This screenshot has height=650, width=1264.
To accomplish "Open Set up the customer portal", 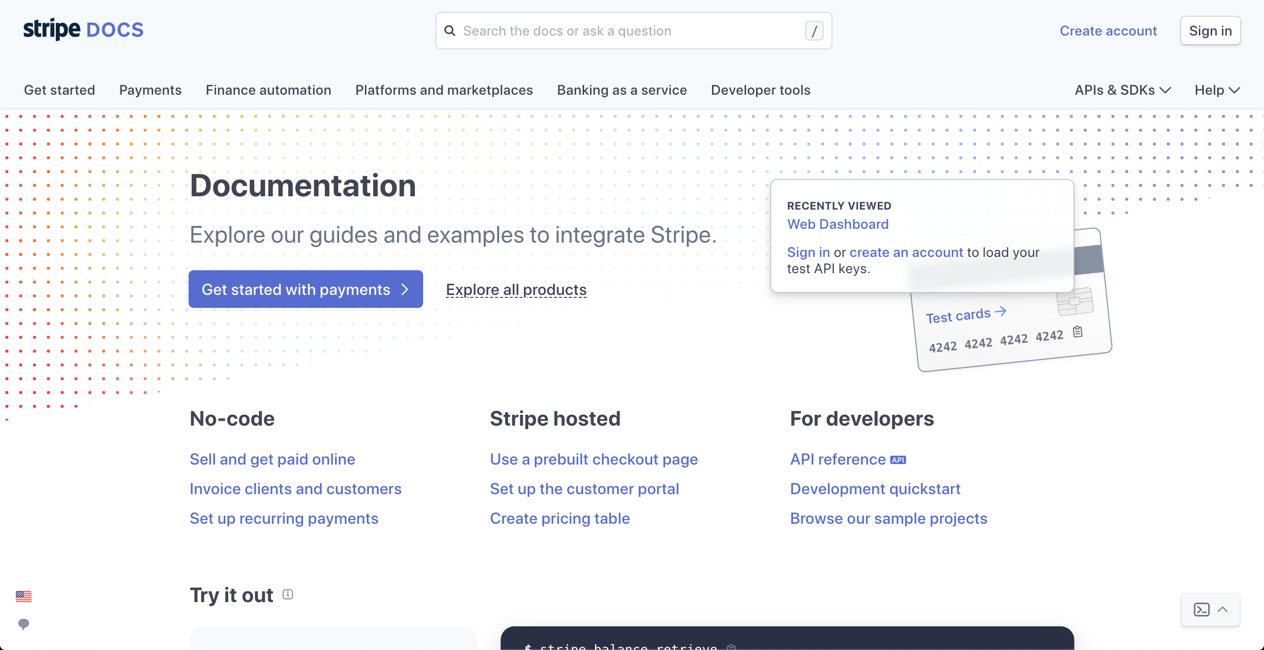I will point(585,489).
